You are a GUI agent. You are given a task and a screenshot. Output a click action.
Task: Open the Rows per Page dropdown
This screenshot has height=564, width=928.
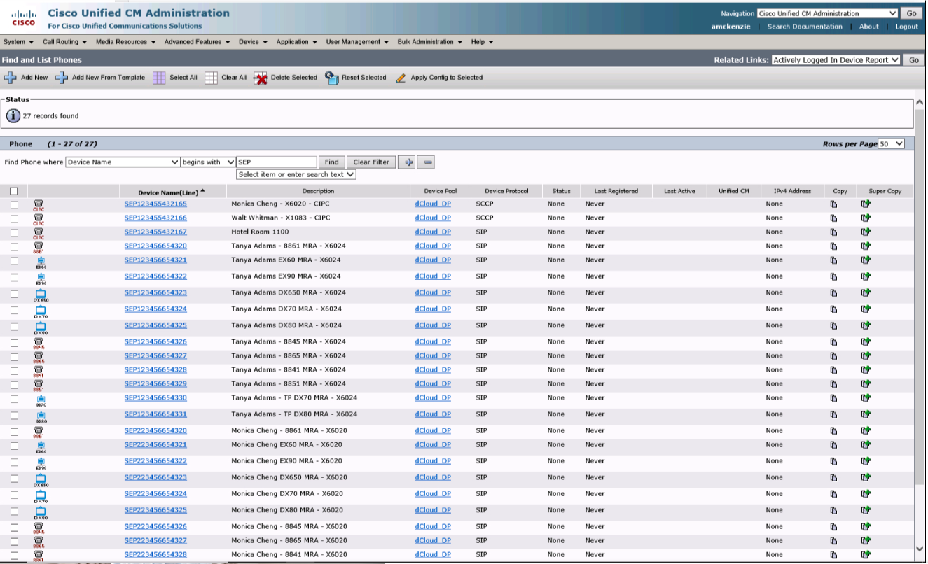[891, 143]
